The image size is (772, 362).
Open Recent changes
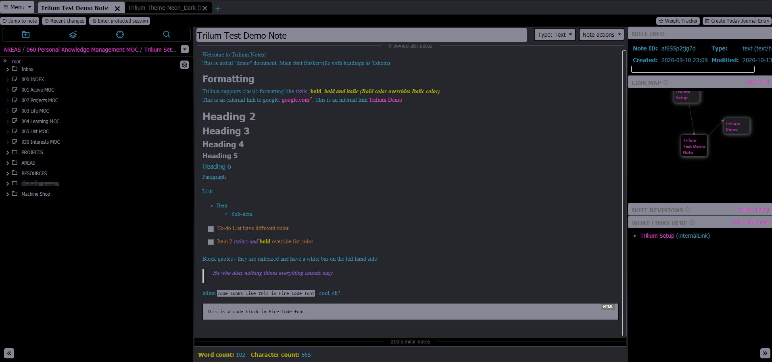[x=64, y=21]
